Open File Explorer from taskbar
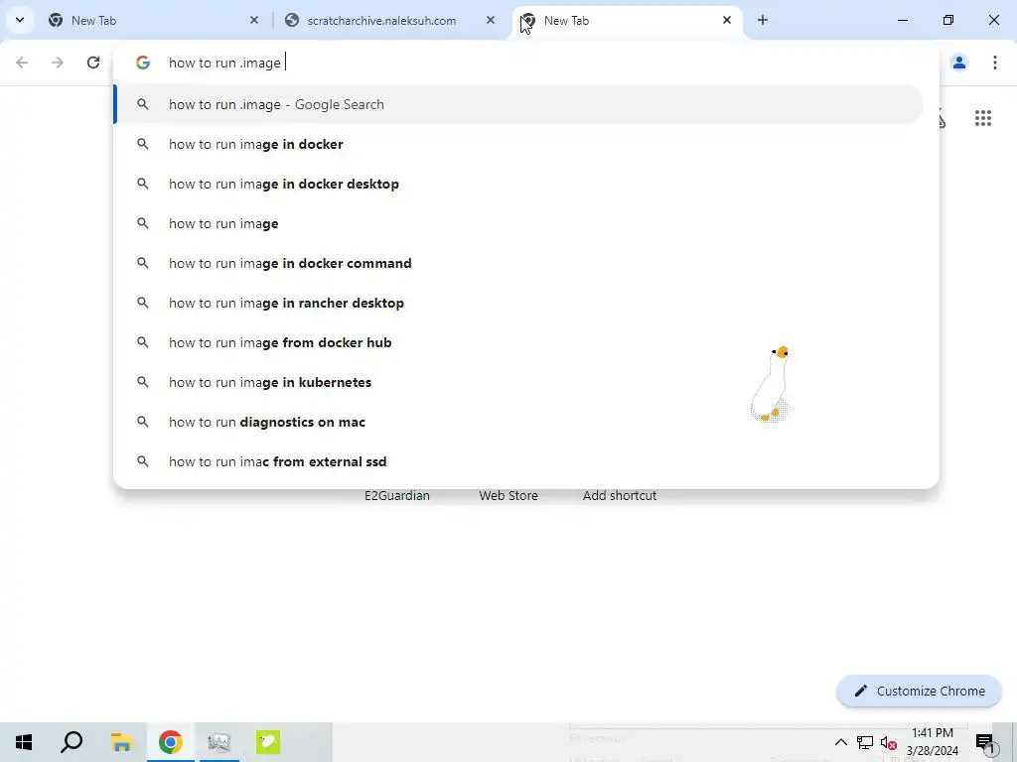The width and height of the screenshot is (1017, 762). (x=121, y=742)
